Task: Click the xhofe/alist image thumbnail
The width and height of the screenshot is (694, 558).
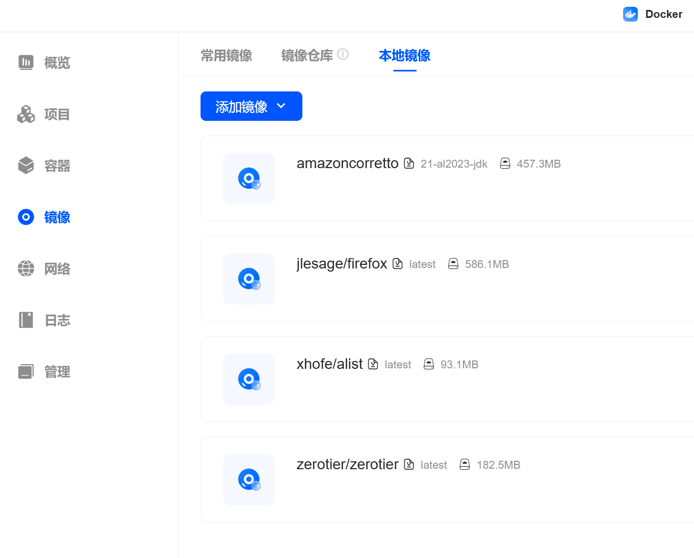Action: coord(248,379)
